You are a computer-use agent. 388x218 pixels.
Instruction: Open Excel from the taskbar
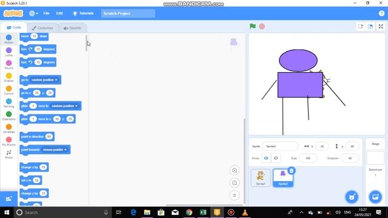point(203,213)
